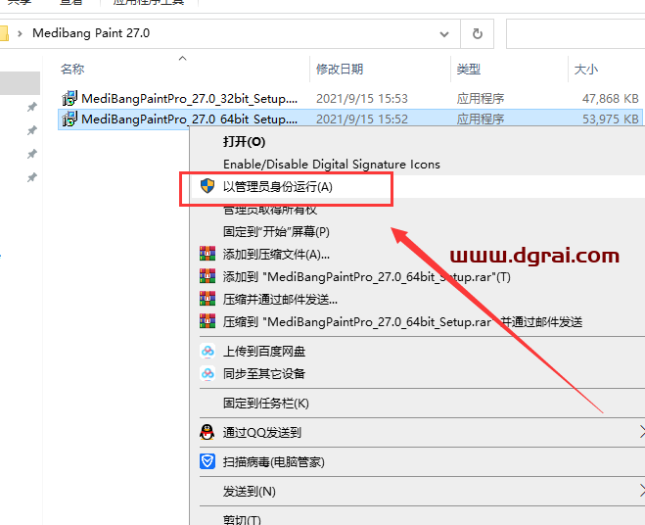Viewport: 645px width, 525px height.
Task: Sort by the 修改日期 column header
Action: click(340, 69)
